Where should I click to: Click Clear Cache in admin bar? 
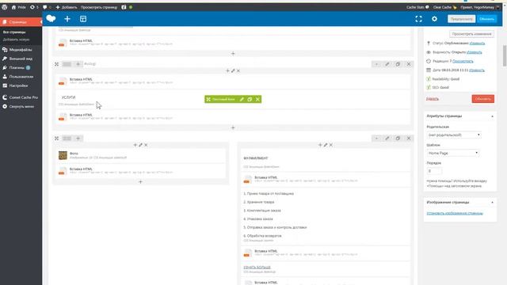444,7
